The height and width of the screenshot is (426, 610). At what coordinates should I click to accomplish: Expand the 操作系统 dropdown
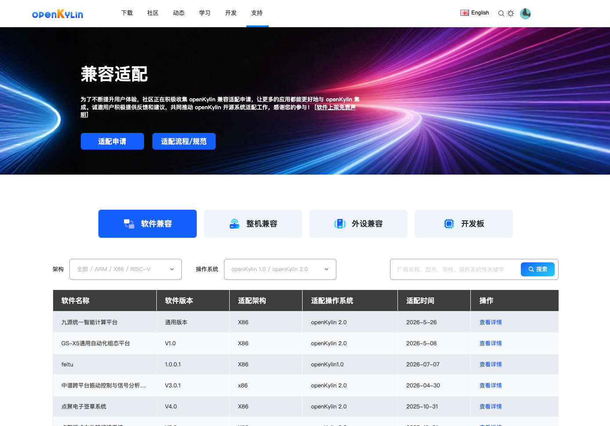pos(280,269)
